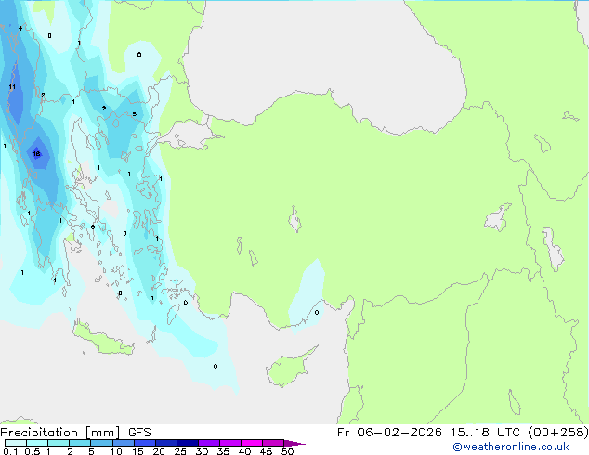589x455 pixels.
Task: Click the '11' precipitation value on map
Action: coord(12,87)
